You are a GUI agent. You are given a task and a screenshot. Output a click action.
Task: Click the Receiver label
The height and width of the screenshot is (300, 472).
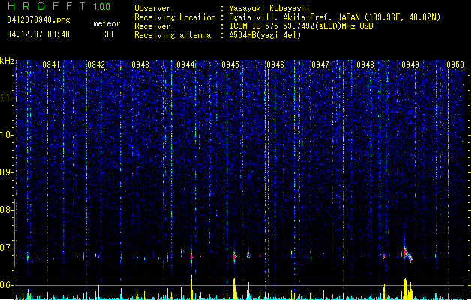coord(152,26)
